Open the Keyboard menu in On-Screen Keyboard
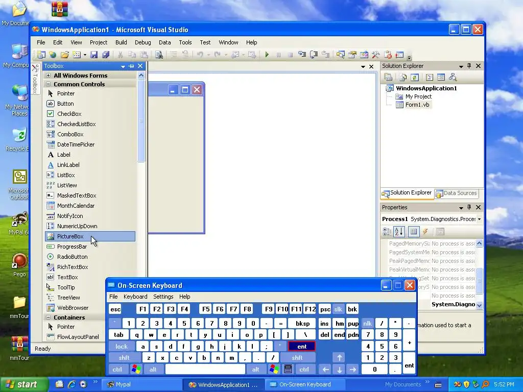523x392 pixels. coord(135,297)
